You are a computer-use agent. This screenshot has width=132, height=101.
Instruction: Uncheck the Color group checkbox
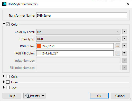pyautogui.click(x=8, y=24)
